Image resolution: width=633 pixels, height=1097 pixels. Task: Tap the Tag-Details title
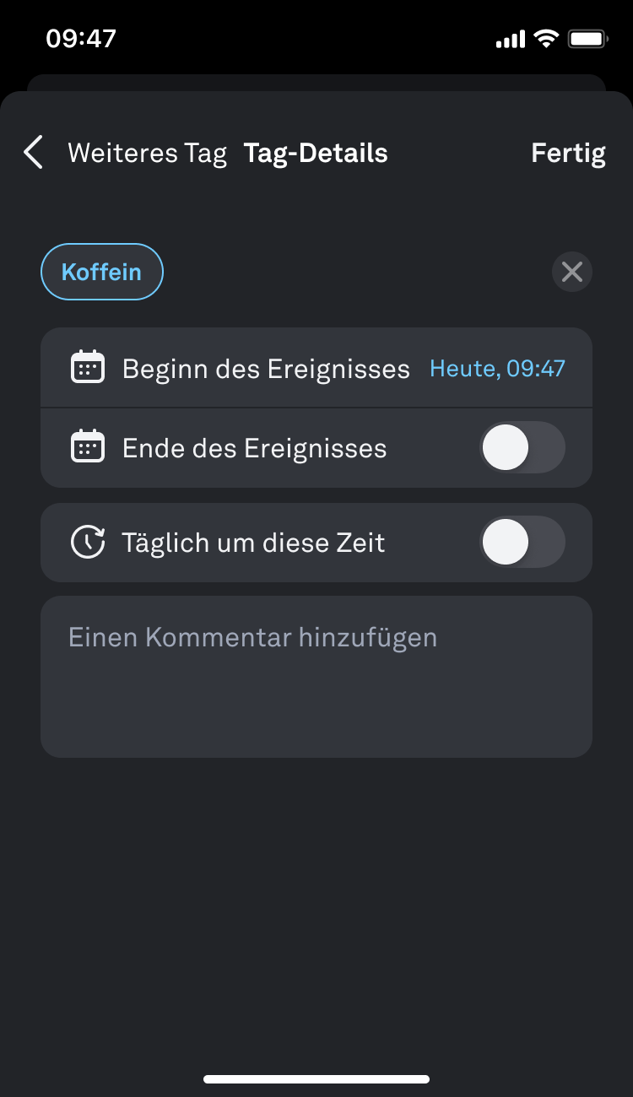coord(316,153)
